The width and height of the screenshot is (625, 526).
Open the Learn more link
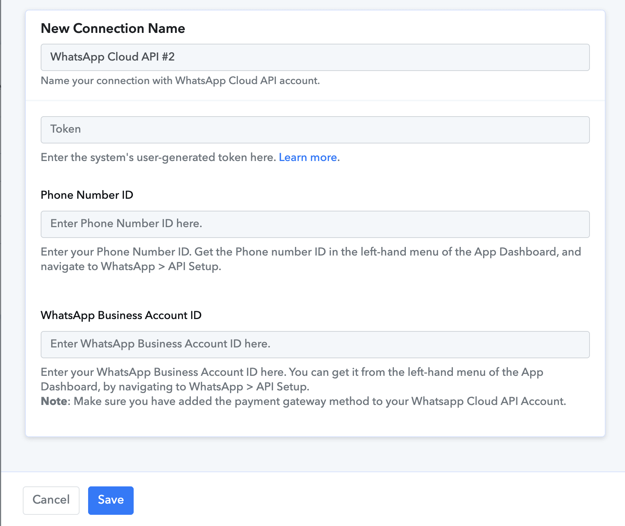308,157
